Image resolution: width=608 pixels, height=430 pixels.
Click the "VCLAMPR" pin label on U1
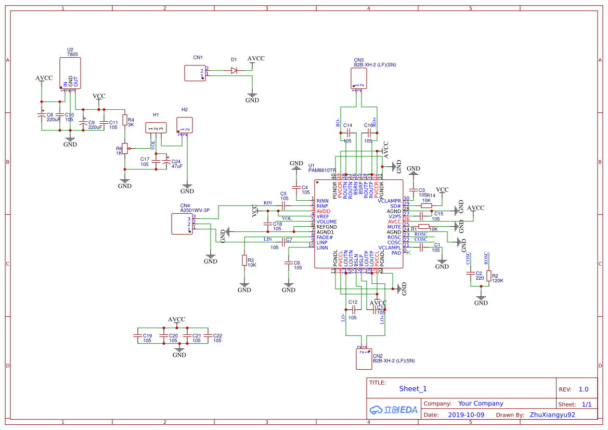tap(390, 201)
